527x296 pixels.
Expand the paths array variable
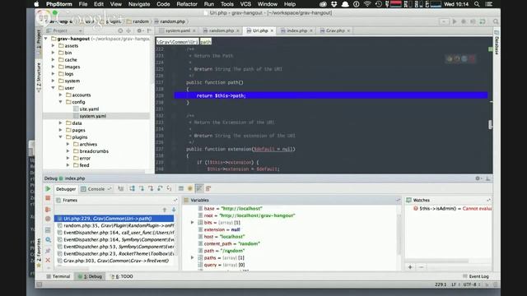(x=192, y=257)
